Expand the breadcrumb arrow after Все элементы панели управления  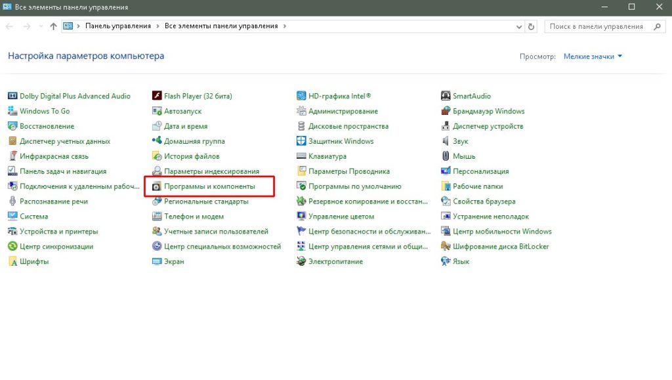(284, 26)
